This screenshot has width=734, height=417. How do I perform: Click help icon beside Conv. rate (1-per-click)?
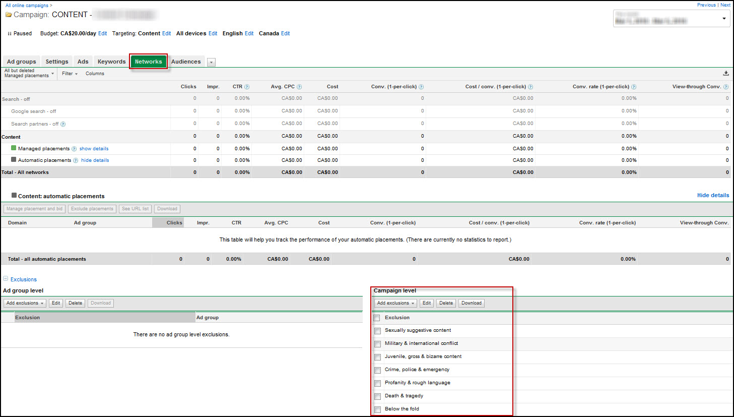click(x=634, y=87)
